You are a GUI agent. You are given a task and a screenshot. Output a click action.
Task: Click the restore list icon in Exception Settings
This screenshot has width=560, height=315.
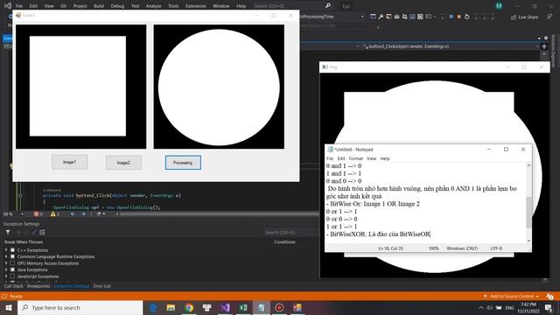tap(43, 233)
